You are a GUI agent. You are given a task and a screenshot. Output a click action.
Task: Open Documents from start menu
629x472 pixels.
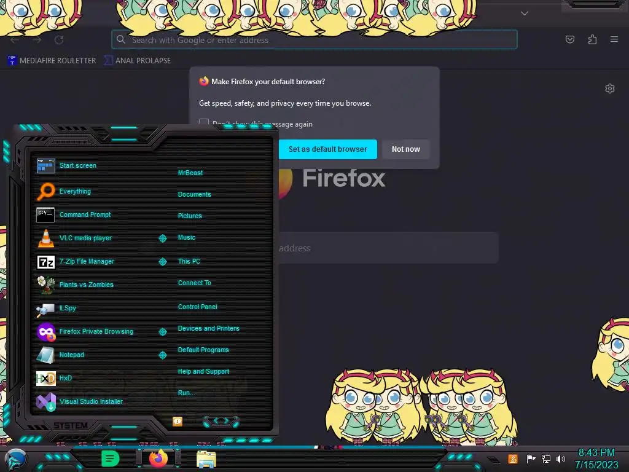(x=194, y=194)
